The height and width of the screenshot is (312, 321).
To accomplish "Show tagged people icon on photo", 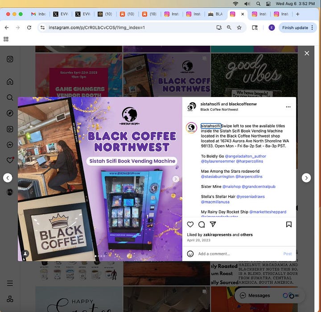I will [x=25, y=254].
